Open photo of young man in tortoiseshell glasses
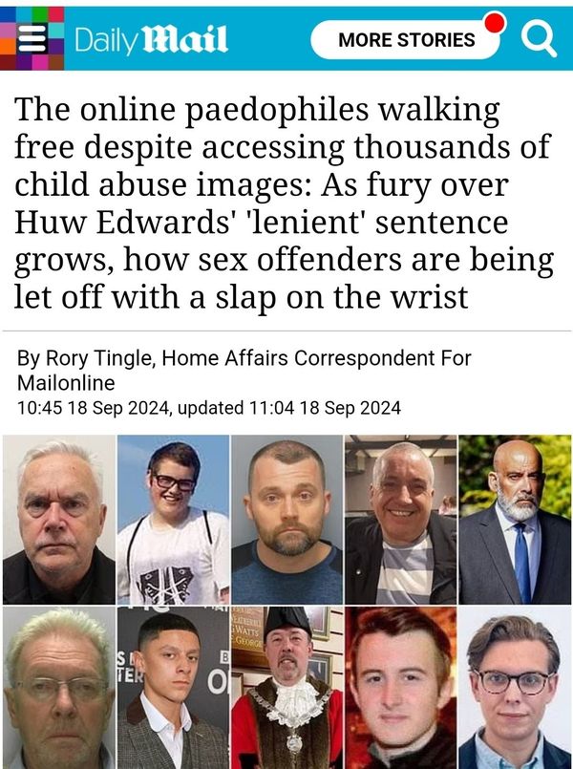The height and width of the screenshot is (769, 573). coord(515,688)
